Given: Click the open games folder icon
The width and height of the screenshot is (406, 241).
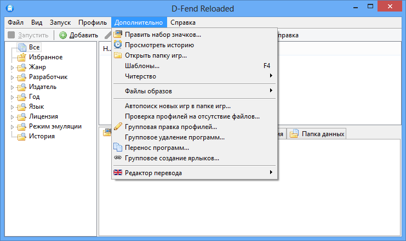Looking at the screenshot, I should click(x=118, y=55).
